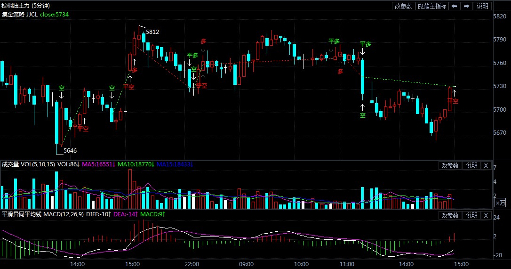Click the MACD:9 value
The width and height of the screenshot is (511, 269).
(153, 214)
